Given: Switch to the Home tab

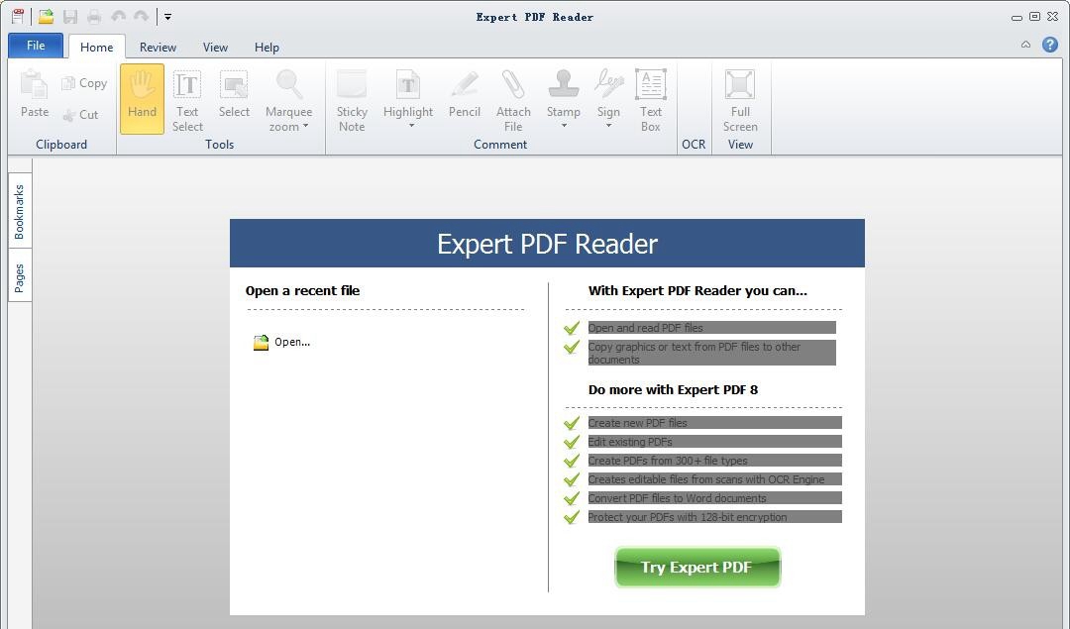Looking at the screenshot, I should [x=97, y=48].
